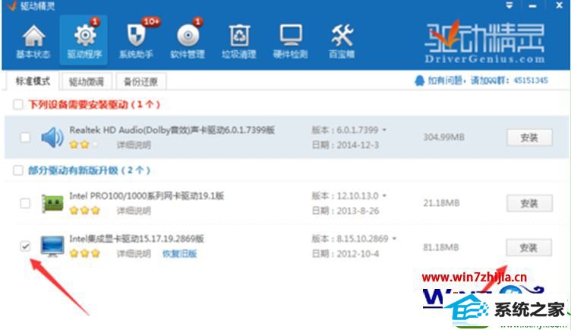This screenshot has height=330, width=571.
Task: Click the Intel display monitor icon
Action: pos(52,246)
